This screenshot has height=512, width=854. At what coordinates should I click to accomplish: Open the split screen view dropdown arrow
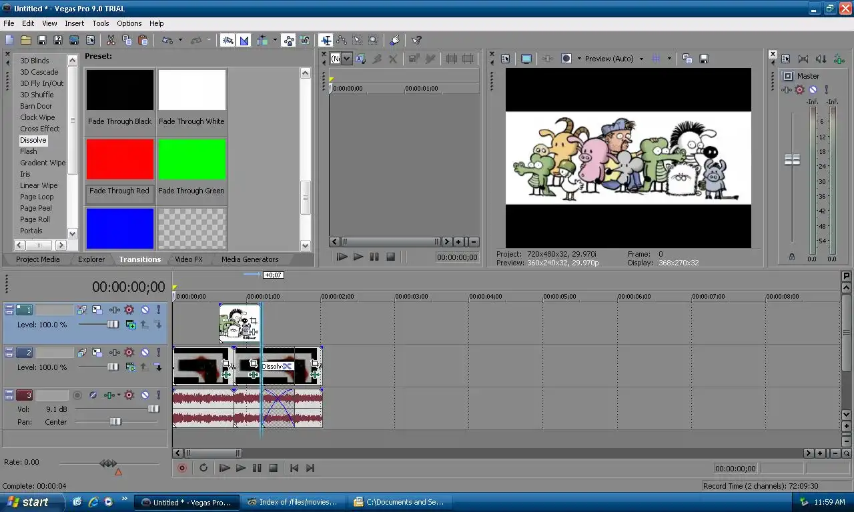coord(579,59)
